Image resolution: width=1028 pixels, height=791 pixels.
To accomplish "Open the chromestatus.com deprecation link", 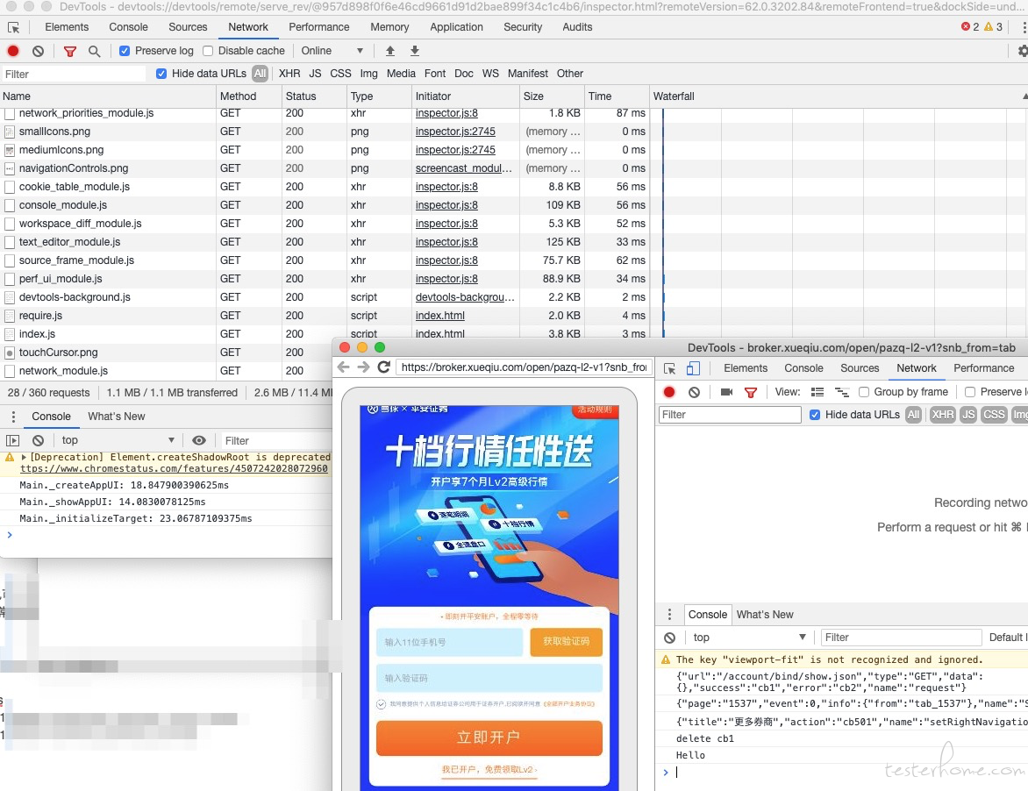I will pos(173,468).
